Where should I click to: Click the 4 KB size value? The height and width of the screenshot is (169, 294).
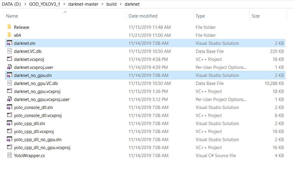[279, 156]
